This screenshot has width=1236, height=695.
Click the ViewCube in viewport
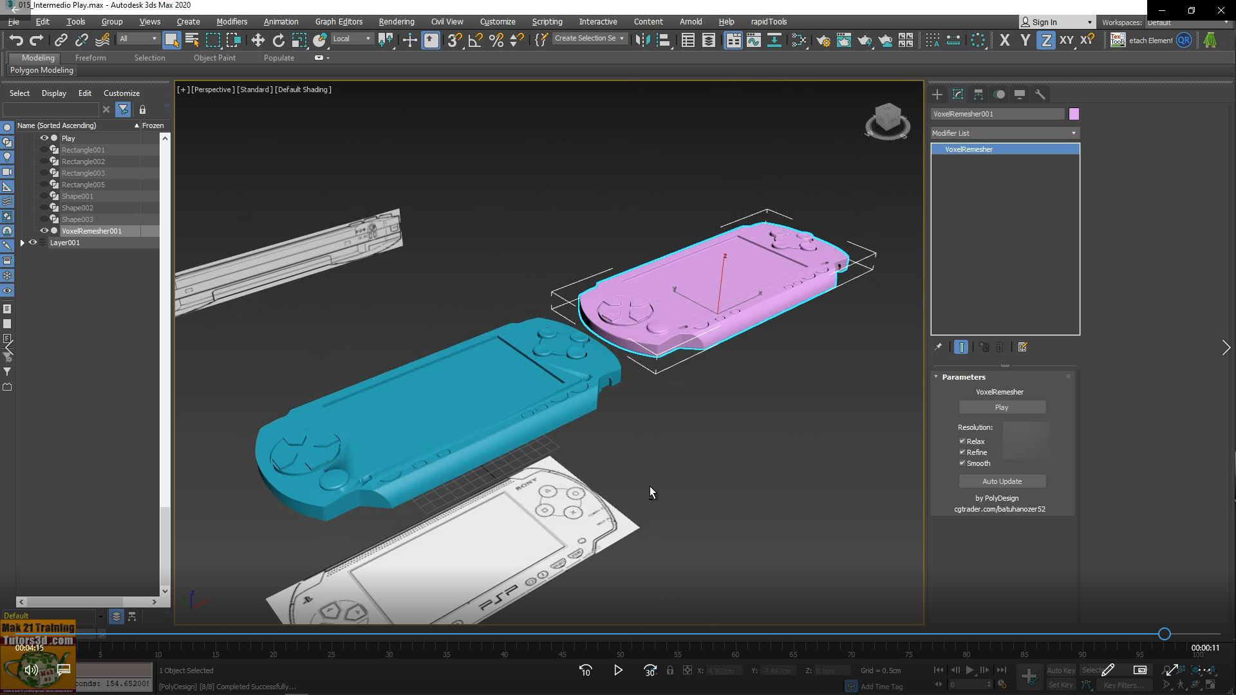click(x=888, y=120)
